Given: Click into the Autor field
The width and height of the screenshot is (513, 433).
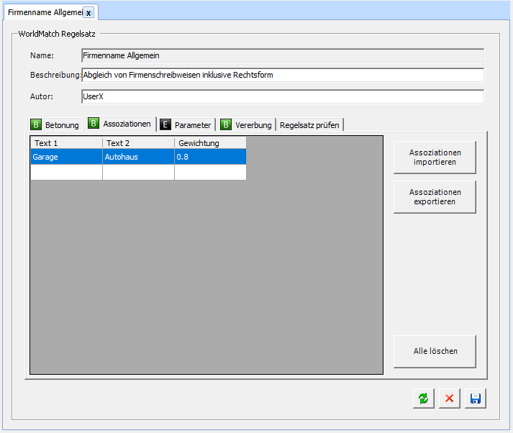Looking at the screenshot, I should [283, 96].
